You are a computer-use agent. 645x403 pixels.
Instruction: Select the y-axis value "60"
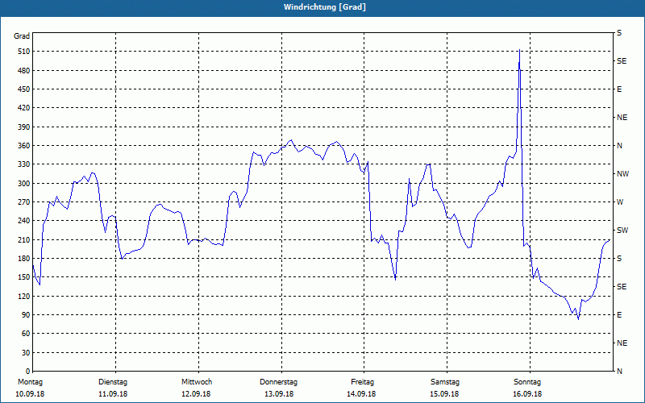point(26,334)
